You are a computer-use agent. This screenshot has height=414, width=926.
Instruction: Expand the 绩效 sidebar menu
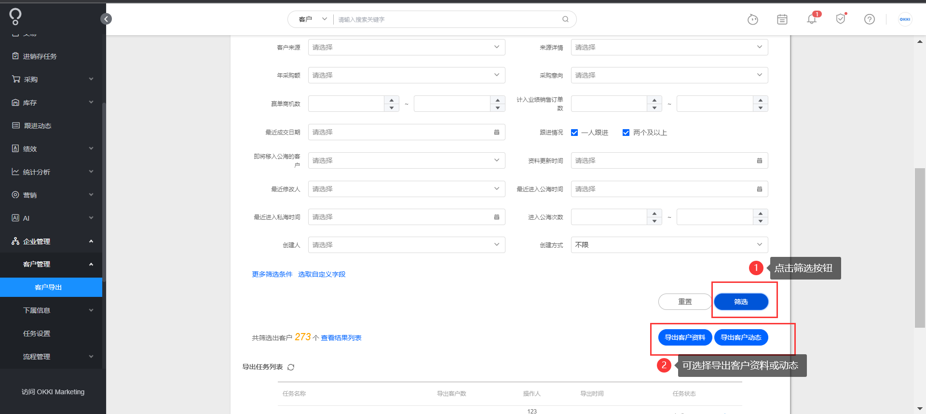51,149
